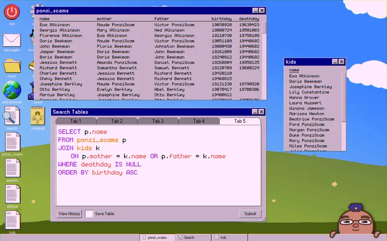Click the WHERE deathday IS NULL line
The height and width of the screenshot is (241, 387).
100,164
